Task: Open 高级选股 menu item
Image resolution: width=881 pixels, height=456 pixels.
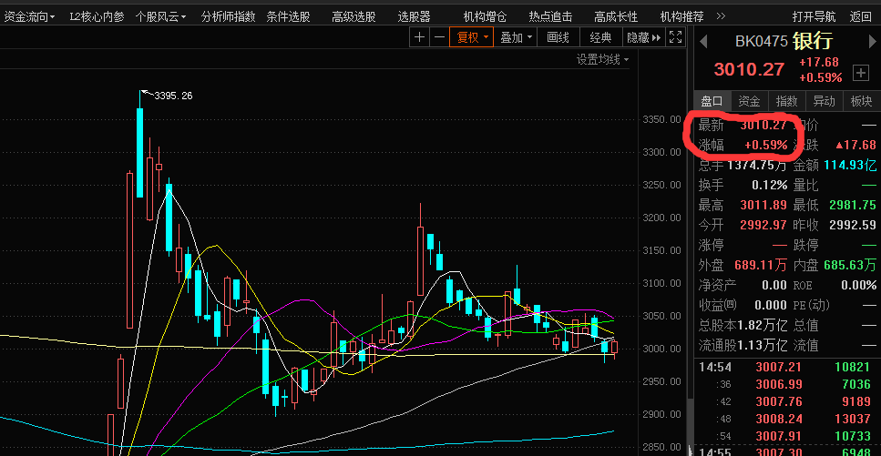Action: point(353,17)
